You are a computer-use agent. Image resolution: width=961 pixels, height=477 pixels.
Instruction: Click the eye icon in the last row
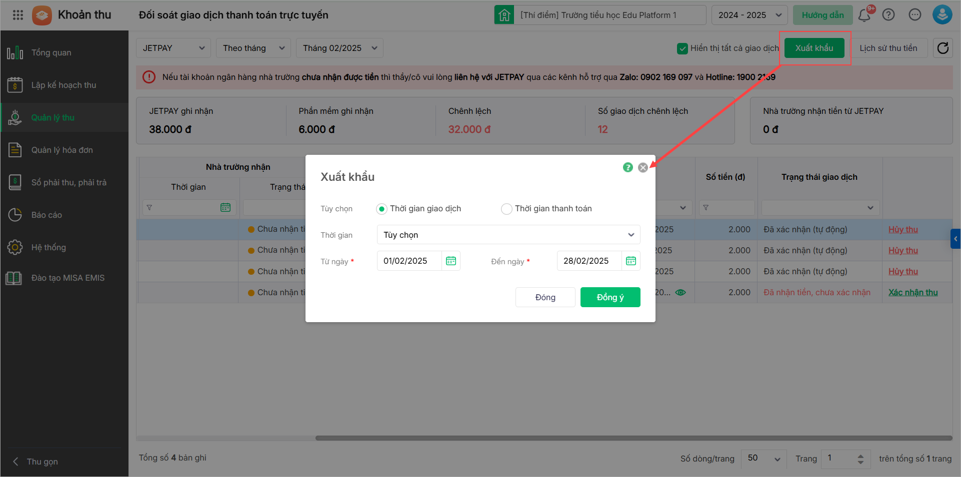click(x=680, y=293)
